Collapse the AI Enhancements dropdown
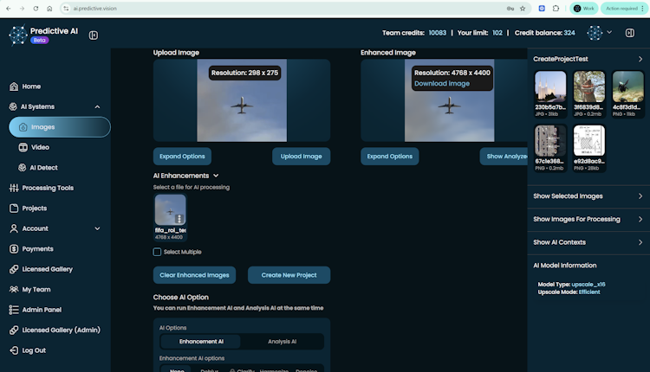The width and height of the screenshot is (650, 372). click(x=216, y=176)
